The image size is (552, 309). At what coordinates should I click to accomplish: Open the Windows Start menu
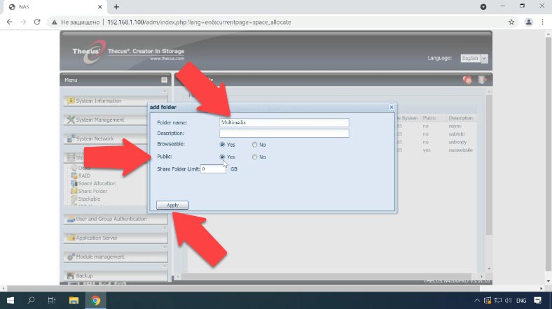pyautogui.click(x=11, y=301)
